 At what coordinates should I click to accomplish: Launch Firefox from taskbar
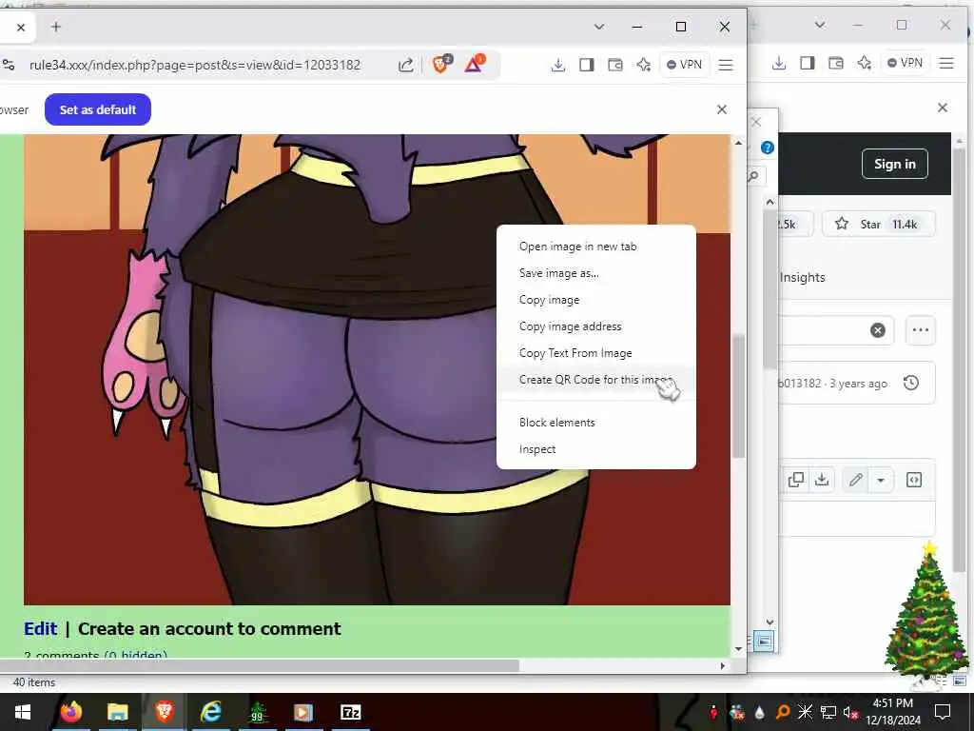(70, 712)
